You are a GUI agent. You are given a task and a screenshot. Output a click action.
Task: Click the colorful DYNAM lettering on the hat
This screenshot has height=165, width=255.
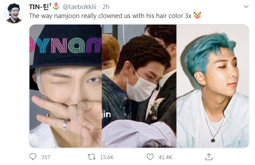pyautogui.click(x=65, y=45)
